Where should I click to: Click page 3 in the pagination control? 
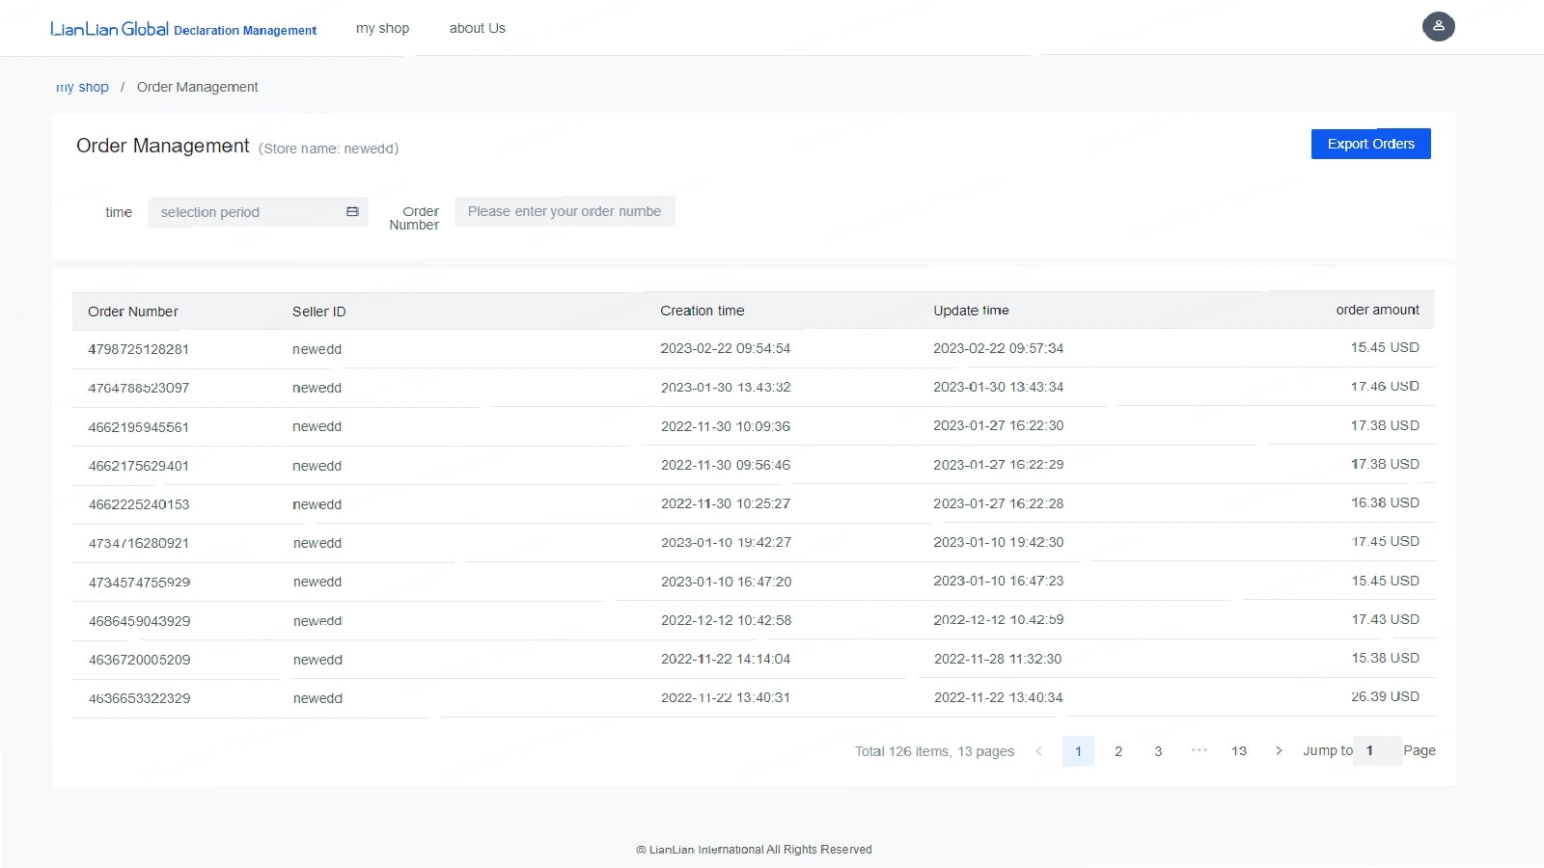tap(1158, 750)
